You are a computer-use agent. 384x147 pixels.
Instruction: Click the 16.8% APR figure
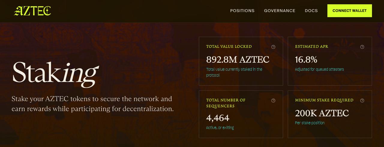(x=306, y=60)
